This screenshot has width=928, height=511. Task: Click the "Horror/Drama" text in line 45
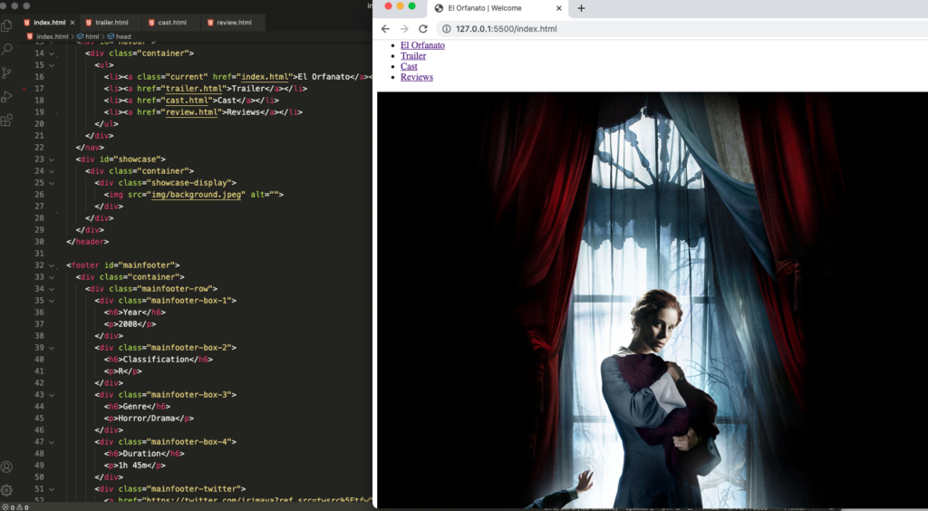coord(147,419)
